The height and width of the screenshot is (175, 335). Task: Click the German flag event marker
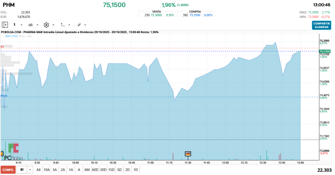[x=188, y=154]
